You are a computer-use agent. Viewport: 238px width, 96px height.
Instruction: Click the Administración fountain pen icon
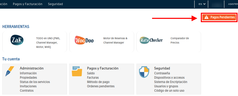(x=10, y=71)
